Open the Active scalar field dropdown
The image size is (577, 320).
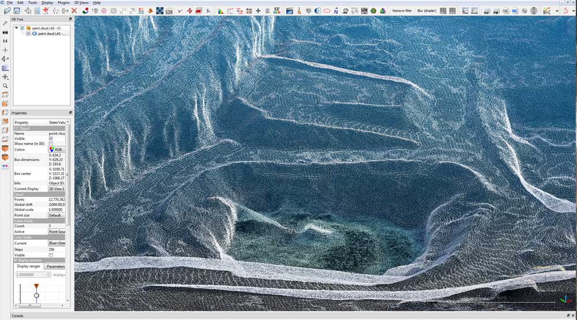click(57, 232)
